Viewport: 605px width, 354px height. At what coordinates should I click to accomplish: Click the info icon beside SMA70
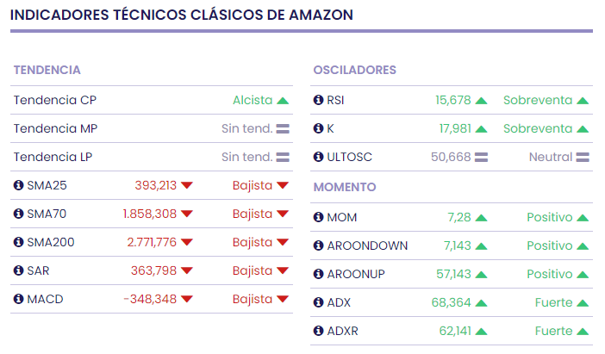(x=18, y=214)
